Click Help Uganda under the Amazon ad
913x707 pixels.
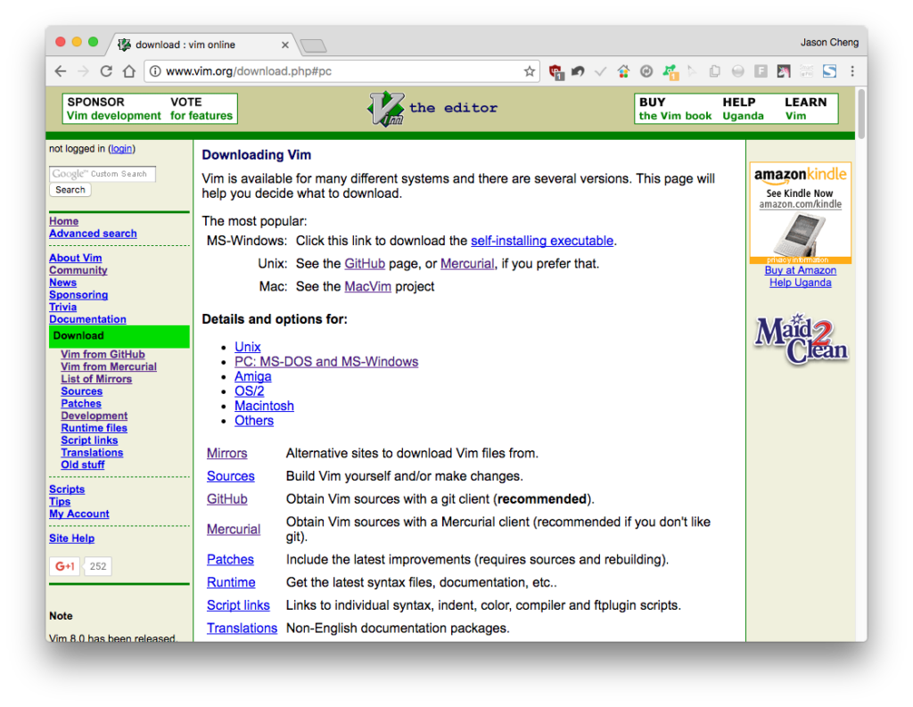coord(800,283)
